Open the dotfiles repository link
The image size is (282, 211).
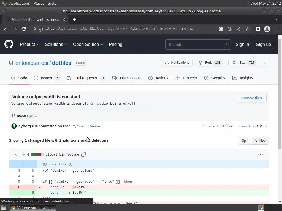tap(62, 63)
